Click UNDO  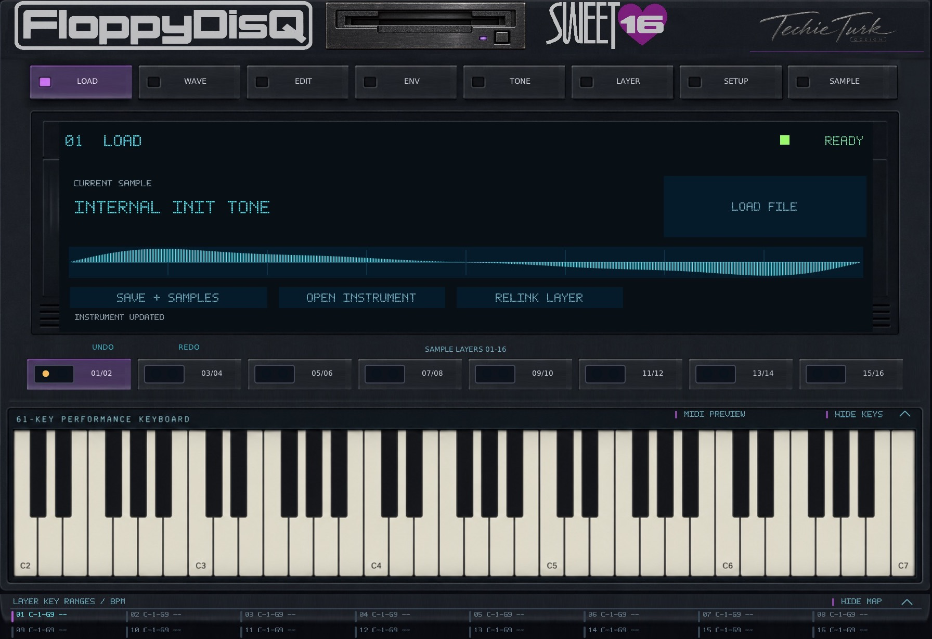[x=103, y=347]
